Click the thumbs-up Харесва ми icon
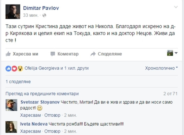 pyautogui.click(x=8, y=54)
